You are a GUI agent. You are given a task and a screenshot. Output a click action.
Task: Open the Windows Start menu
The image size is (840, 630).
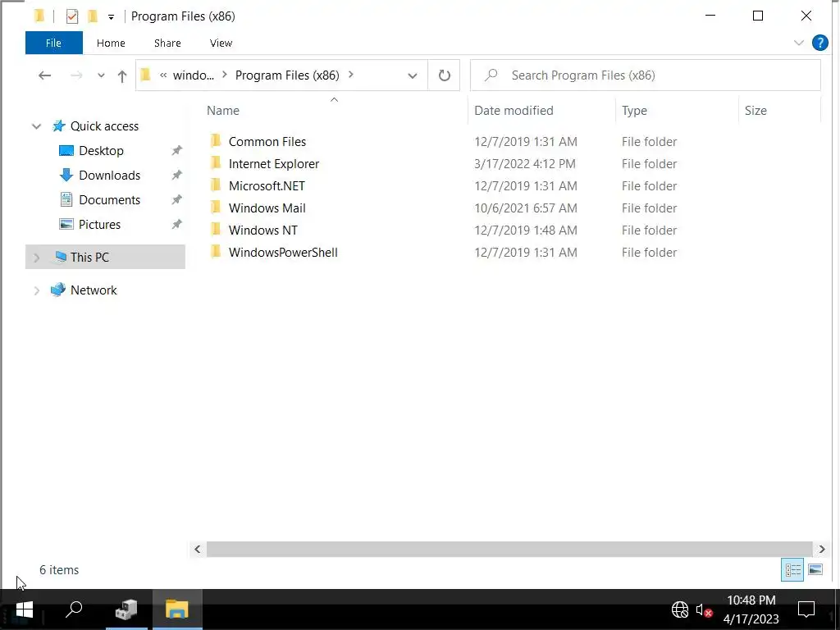[24, 609]
